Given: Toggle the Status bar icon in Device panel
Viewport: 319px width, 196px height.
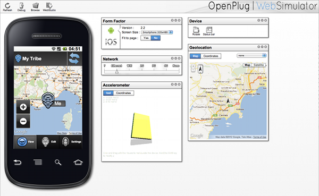Looking at the screenshot, I should pos(209,31).
